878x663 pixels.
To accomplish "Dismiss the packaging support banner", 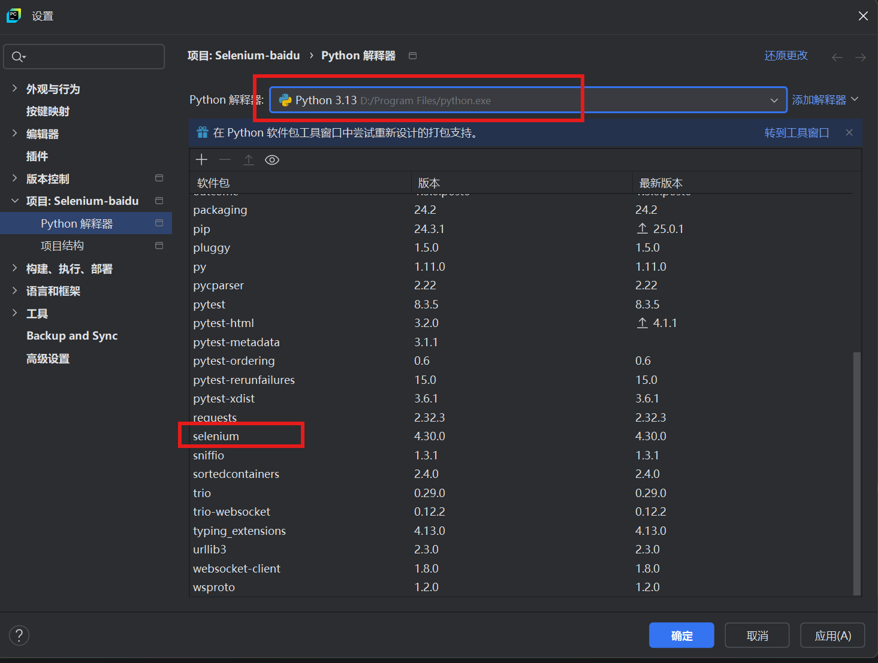I will click(849, 132).
